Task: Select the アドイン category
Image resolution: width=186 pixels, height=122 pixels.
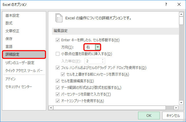Action: tap(11, 79)
